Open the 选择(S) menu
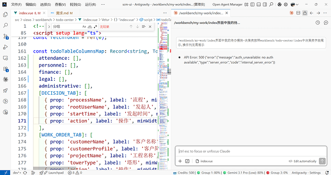Screen dimensions: 331x175 pos(46,4)
